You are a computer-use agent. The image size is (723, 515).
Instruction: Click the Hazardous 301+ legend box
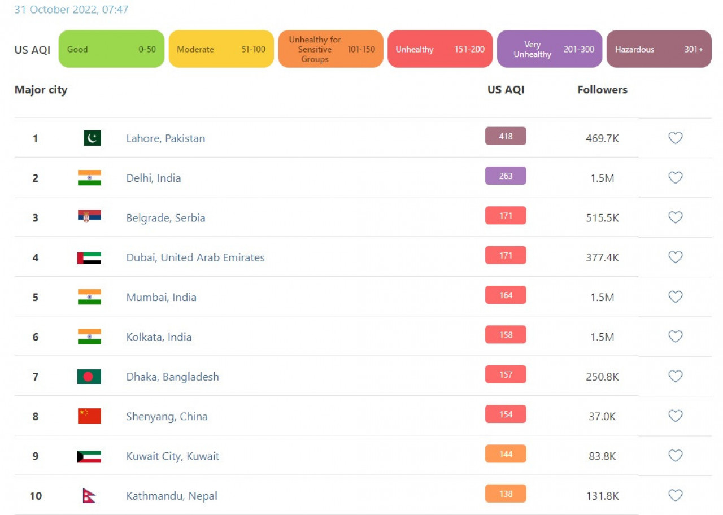coord(659,49)
